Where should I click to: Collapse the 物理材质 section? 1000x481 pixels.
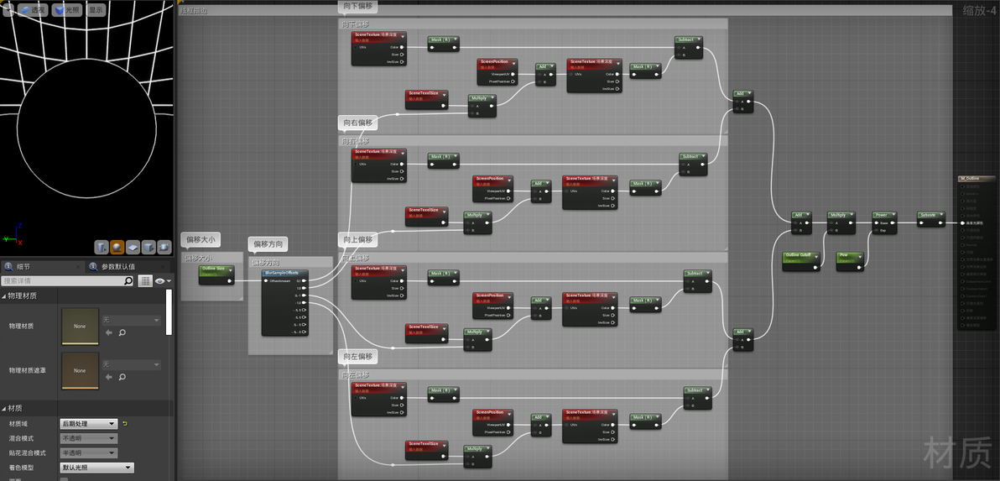click(x=5, y=296)
